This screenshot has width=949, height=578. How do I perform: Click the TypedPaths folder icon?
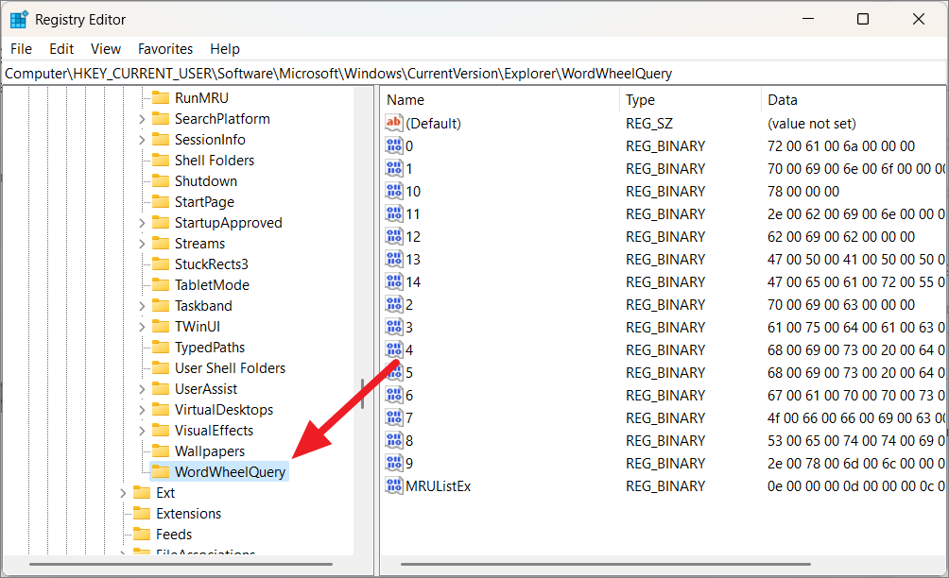(x=161, y=347)
